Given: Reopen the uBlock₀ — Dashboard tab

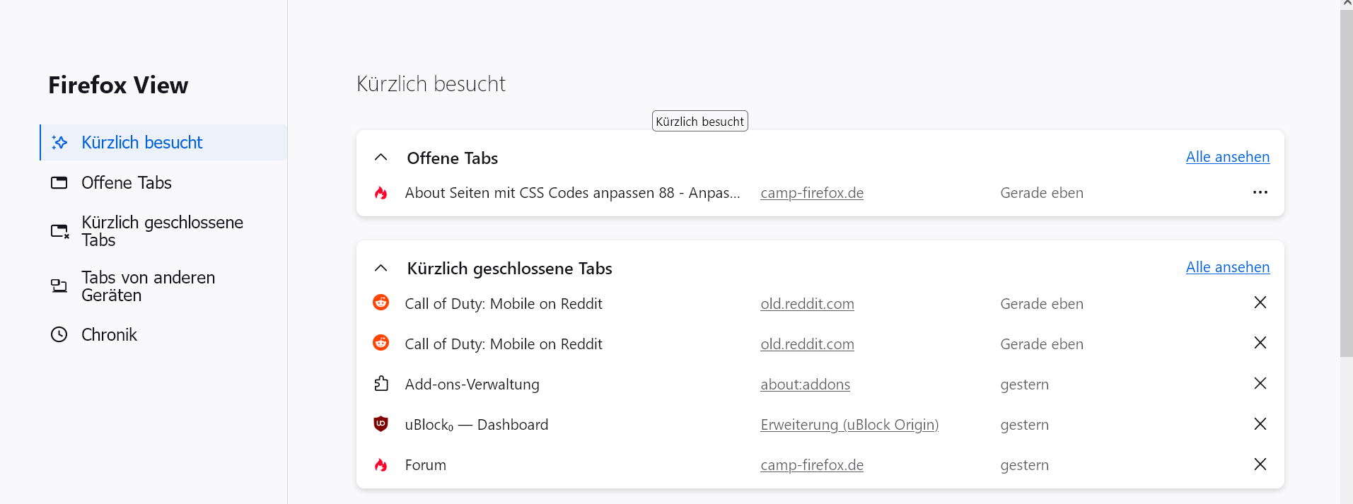Looking at the screenshot, I should (476, 425).
